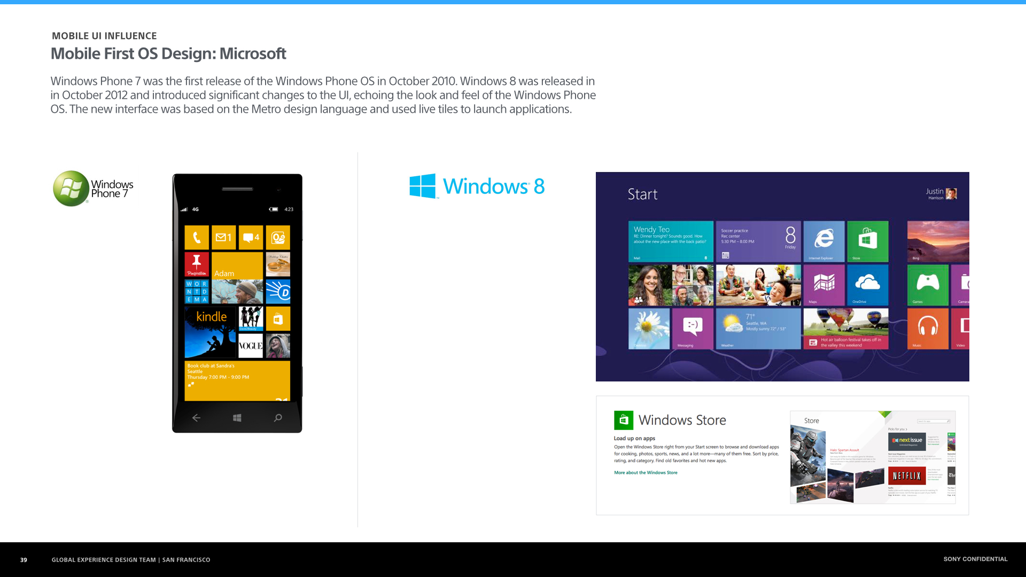Open the OneDrive cloud tile
This screenshot has width=1026, height=577.
point(868,285)
